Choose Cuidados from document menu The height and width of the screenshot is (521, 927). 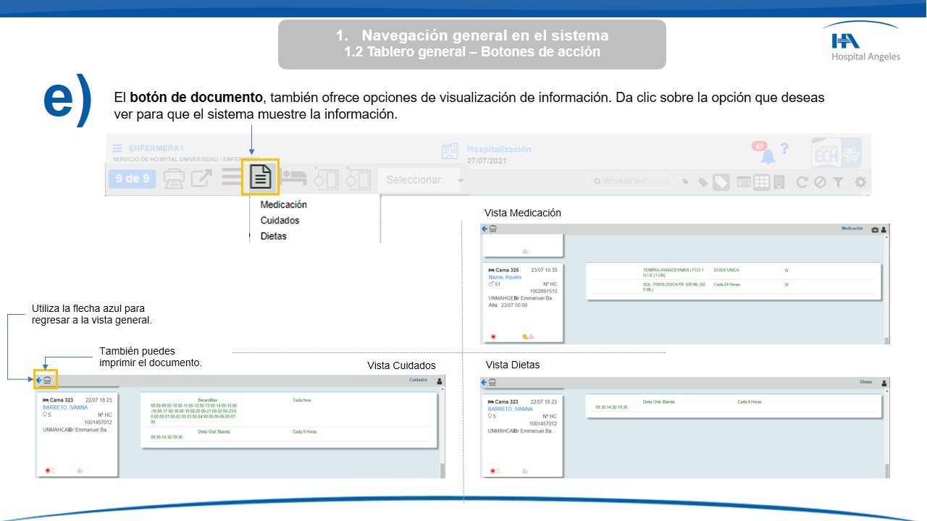click(280, 221)
